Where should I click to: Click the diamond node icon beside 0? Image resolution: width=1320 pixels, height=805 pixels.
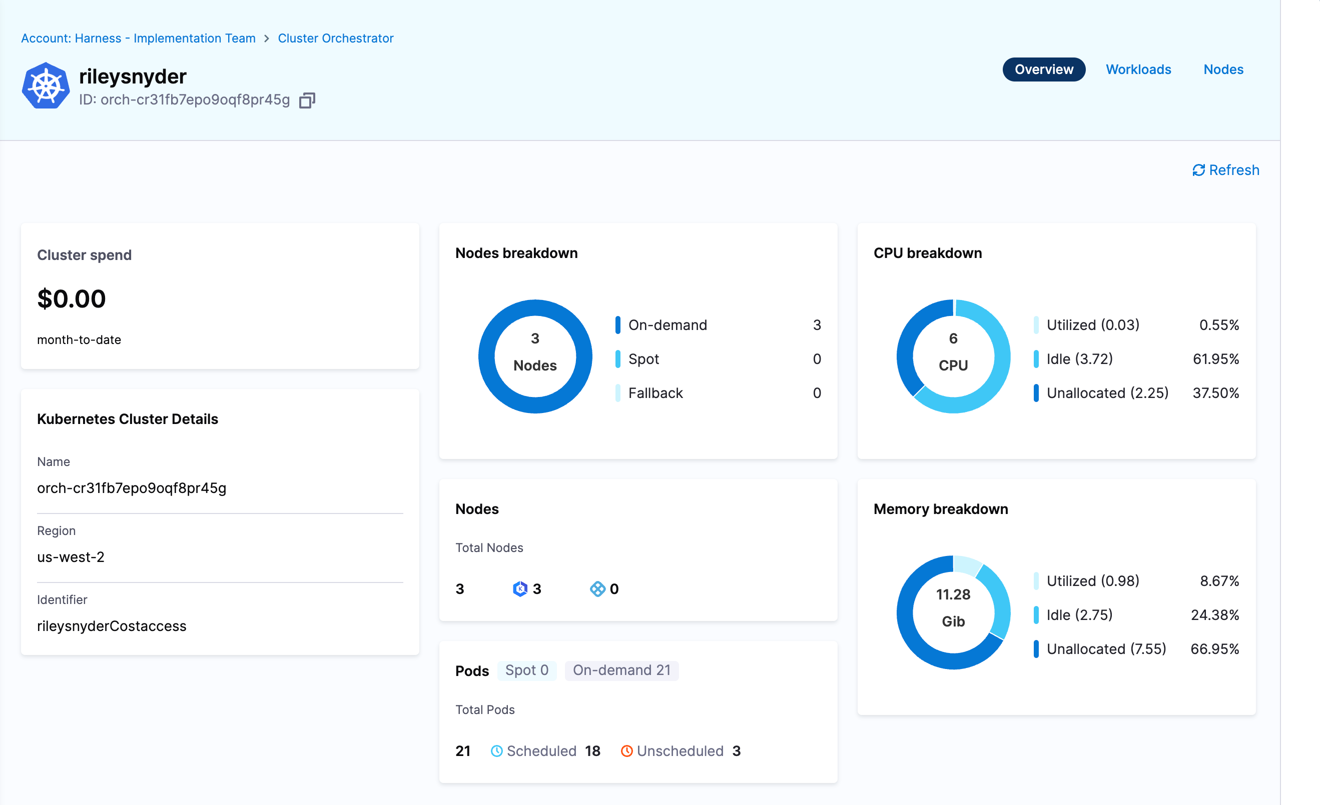click(597, 589)
